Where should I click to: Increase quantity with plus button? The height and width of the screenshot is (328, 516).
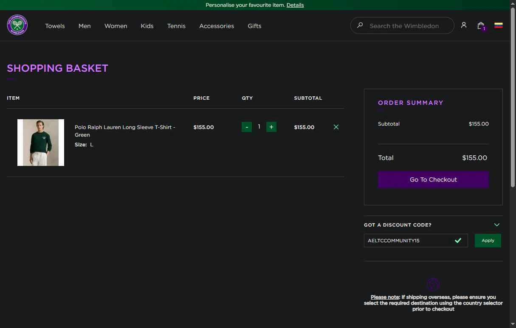pos(271,127)
